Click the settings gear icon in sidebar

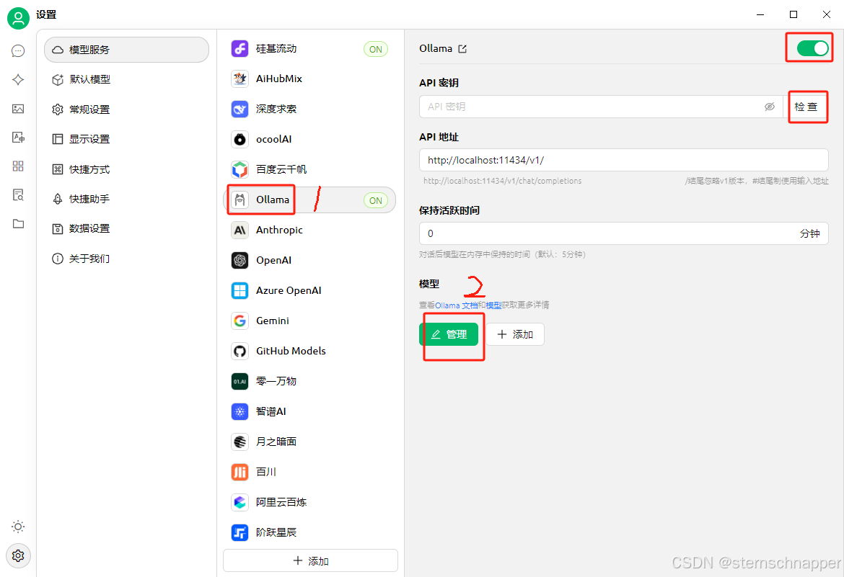click(x=18, y=555)
